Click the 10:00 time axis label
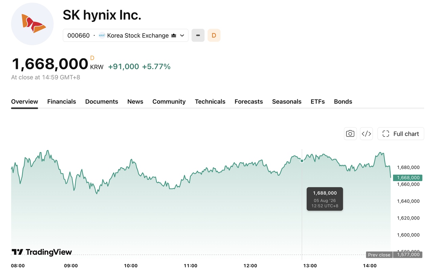The height and width of the screenshot is (276, 433). click(x=131, y=266)
